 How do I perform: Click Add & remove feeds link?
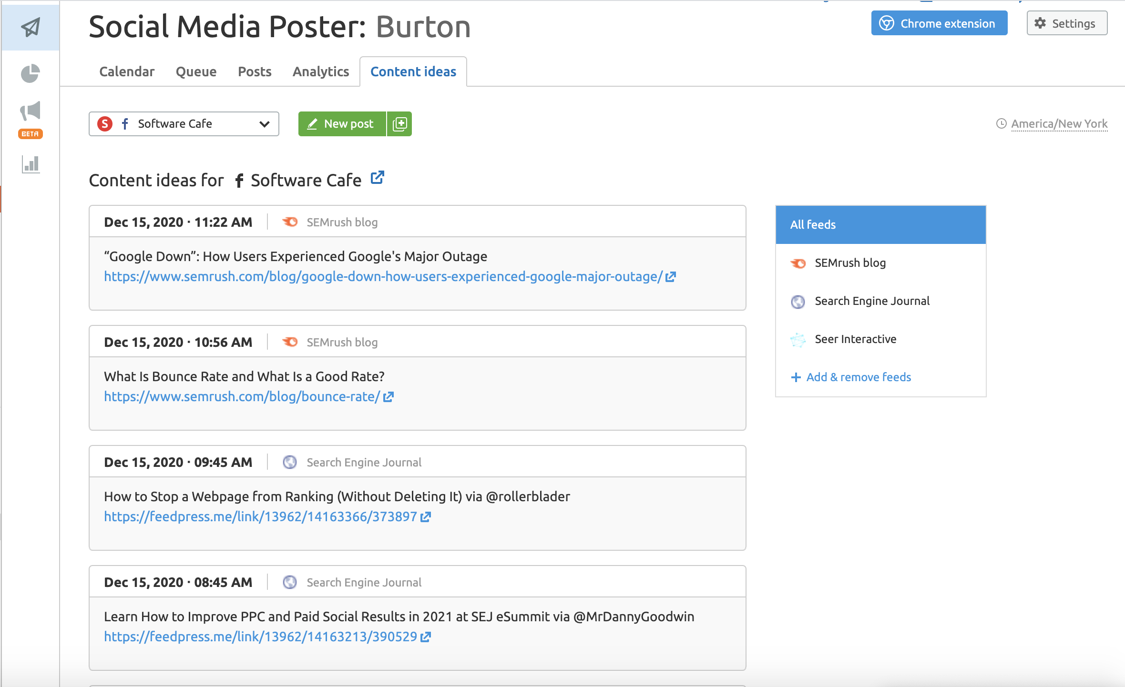[858, 377]
